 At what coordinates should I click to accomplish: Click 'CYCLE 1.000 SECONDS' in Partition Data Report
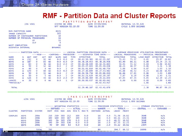point(133,26)
